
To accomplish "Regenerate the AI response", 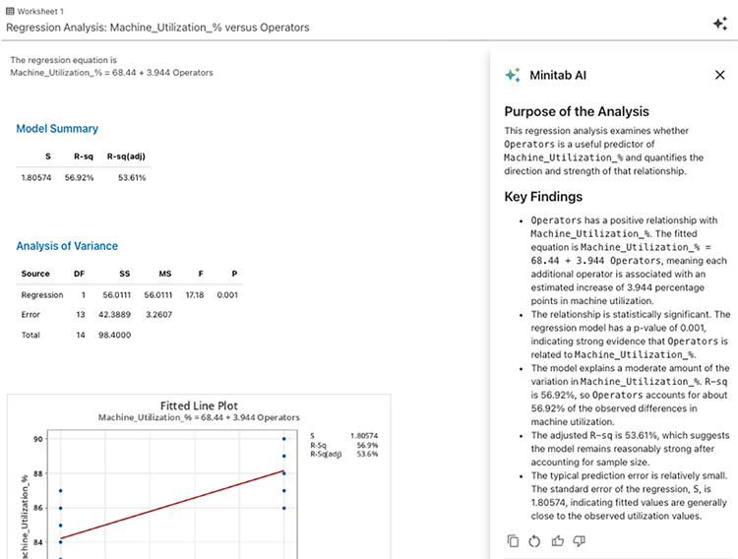I will coord(534,541).
